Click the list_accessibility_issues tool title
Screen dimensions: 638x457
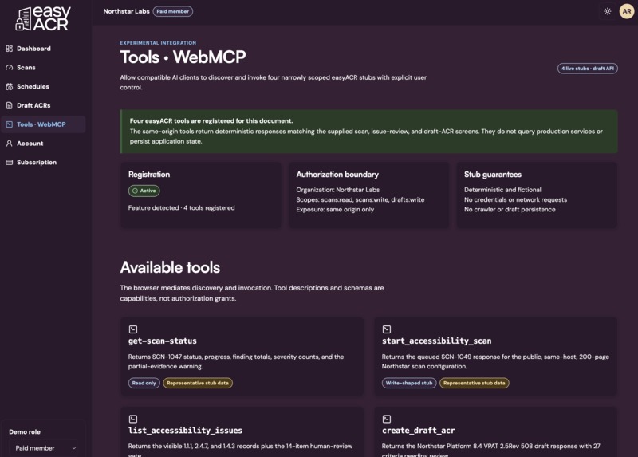click(185, 431)
